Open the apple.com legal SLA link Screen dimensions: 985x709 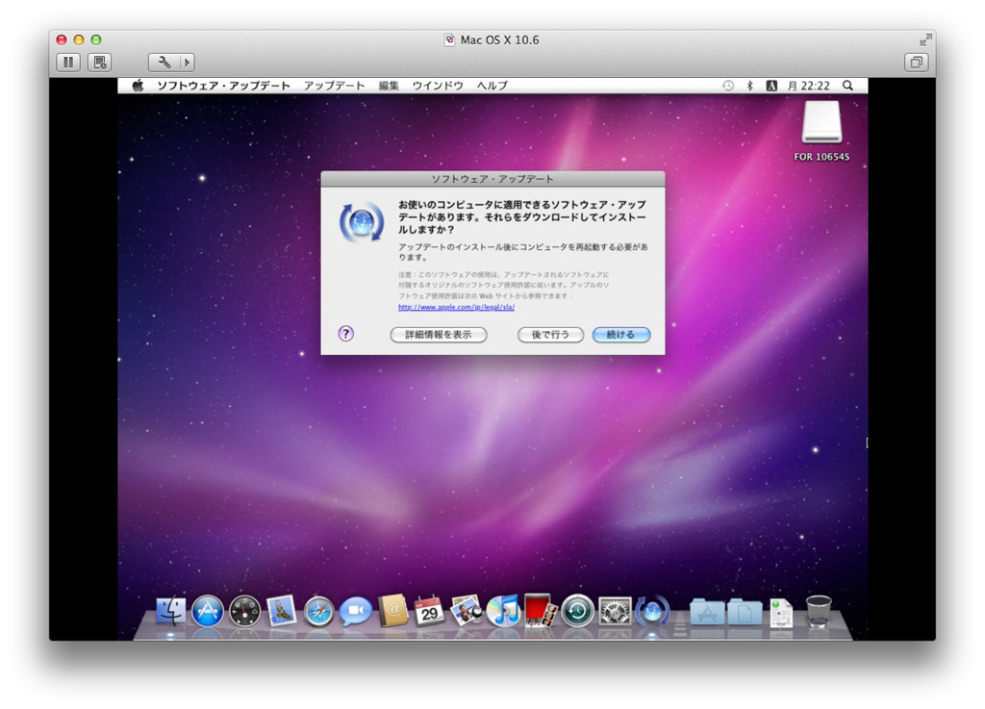(x=456, y=307)
